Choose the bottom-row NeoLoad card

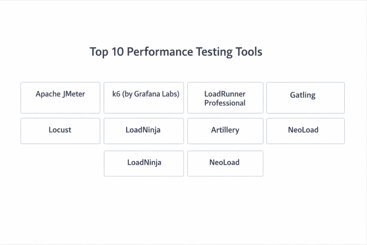pyautogui.click(x=225, y=163)
